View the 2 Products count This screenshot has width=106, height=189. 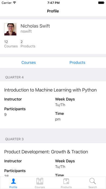pos(28,44)
